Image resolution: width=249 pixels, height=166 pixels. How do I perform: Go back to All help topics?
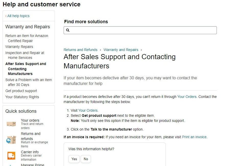[17, 16]
